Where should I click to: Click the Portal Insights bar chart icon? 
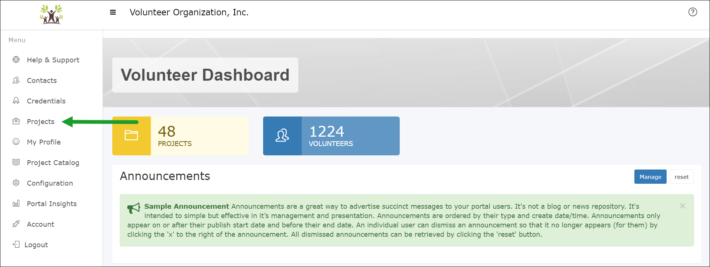(x=16, y=203)
